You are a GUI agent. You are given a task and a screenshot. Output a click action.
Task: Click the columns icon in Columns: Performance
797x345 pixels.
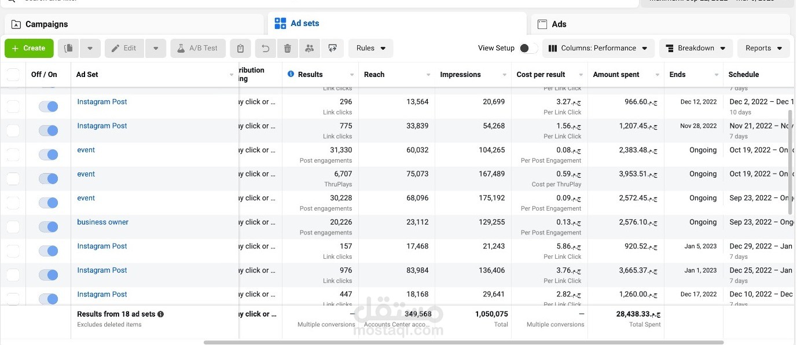(x=553, y=48)
